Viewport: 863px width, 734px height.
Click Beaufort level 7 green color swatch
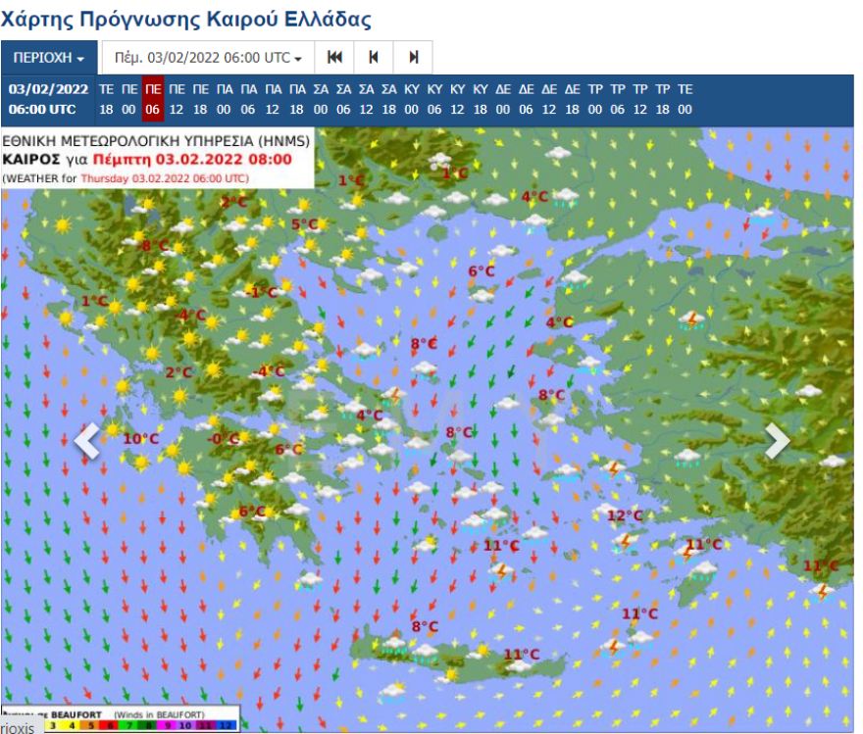point(128,727)
